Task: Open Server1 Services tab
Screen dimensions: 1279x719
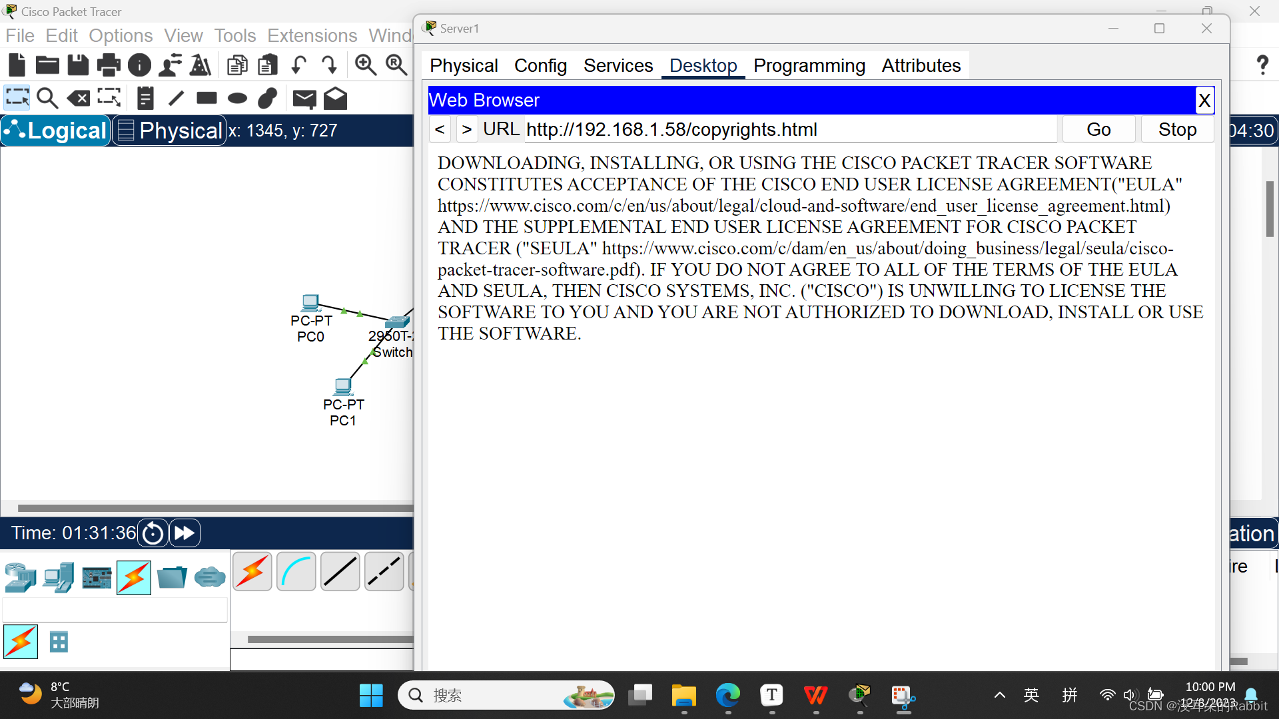Action: click(x=618, y=65)
